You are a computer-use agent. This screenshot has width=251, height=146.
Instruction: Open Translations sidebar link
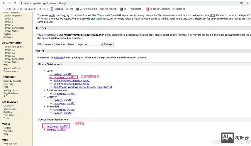pyautogui.click(x=10, y=115)
